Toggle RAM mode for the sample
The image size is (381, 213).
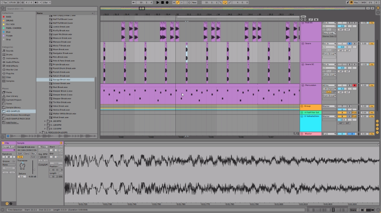(33, 157)
